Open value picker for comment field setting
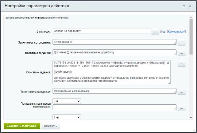197x133 pixels. 182,108
